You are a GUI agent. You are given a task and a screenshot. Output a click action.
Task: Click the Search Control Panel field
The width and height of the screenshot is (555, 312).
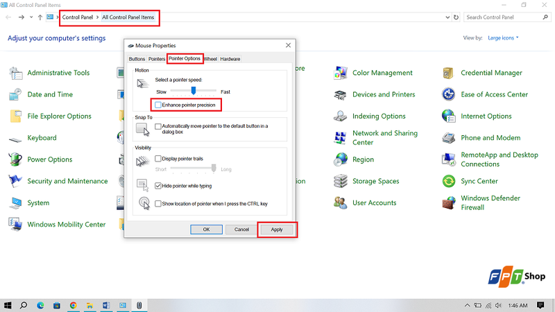click(506, 17)
